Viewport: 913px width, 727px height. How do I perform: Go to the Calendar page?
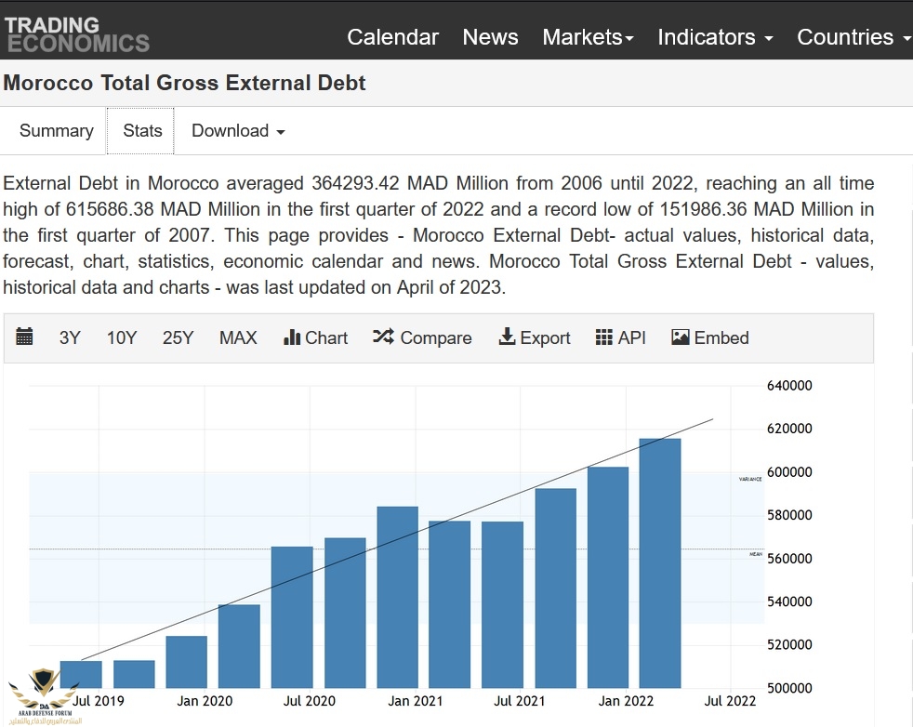tap(392, 37)
